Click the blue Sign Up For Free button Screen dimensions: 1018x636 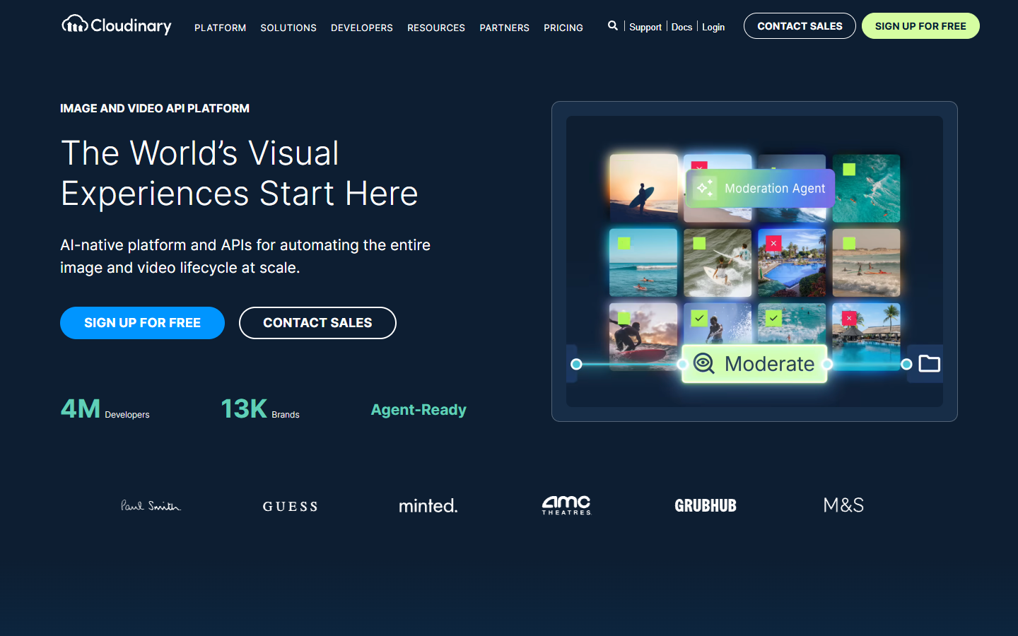click(142, 323)
